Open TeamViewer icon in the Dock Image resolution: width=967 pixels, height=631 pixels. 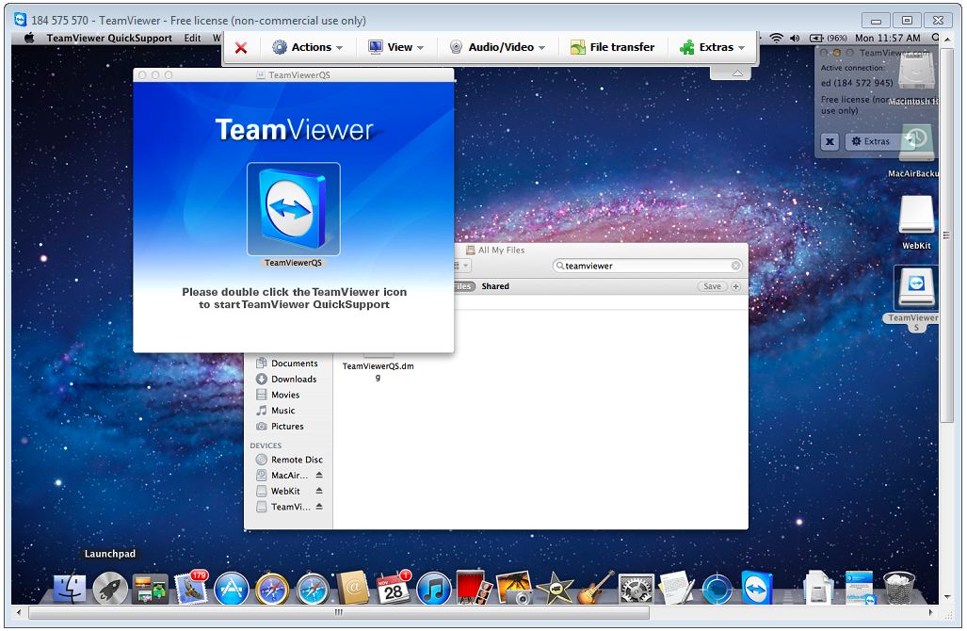tap(757, 588)
